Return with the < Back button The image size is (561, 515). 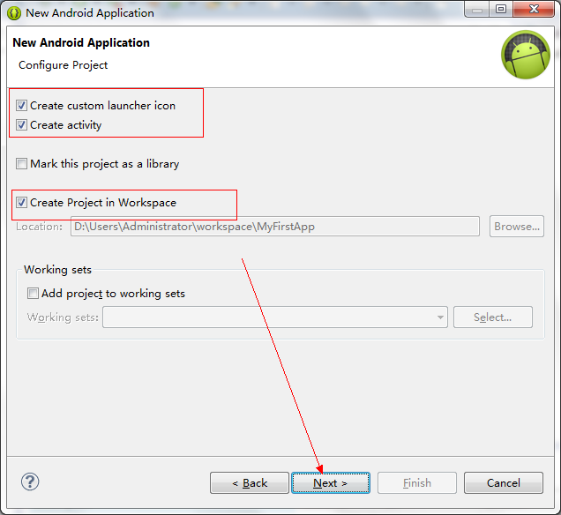click(250, 483)
